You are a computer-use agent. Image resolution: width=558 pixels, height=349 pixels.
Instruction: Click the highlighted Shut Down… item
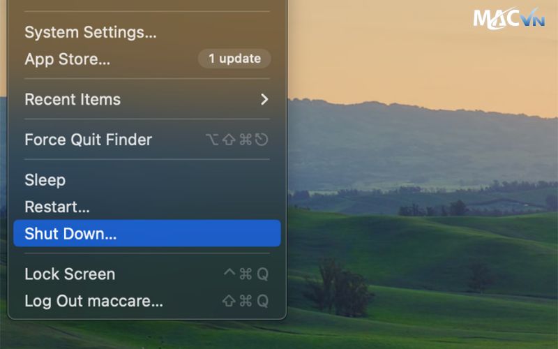click(x=147, y=233)
